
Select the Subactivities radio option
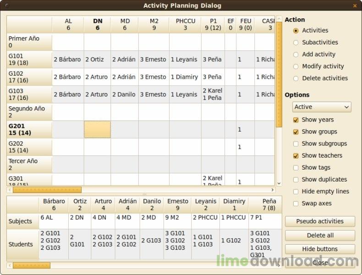point(296,43)
